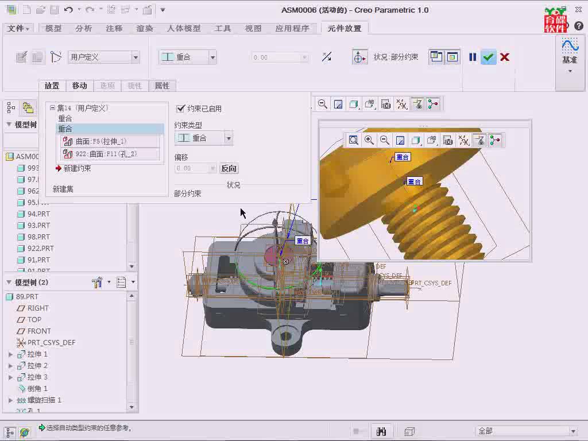This screenshot has width=588, height=441.
Task: Click the tree columns list icon
Action: 121,282
